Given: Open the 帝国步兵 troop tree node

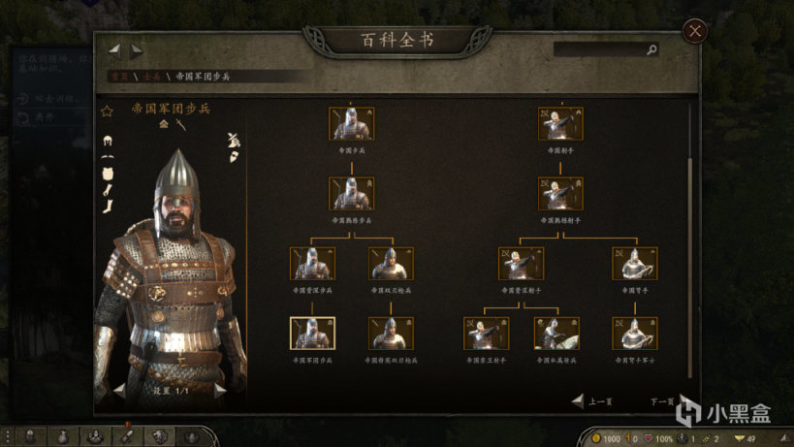Looking at the screenshot, I should pos(351,123).
